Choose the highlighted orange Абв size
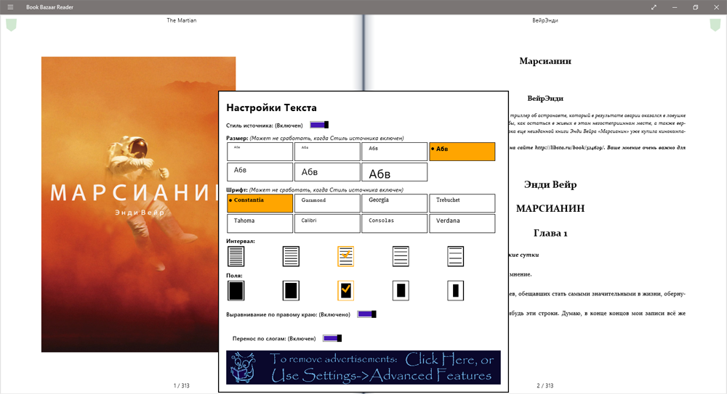The height and width of the screenshot is (394, 727). [x=462, y=152]
